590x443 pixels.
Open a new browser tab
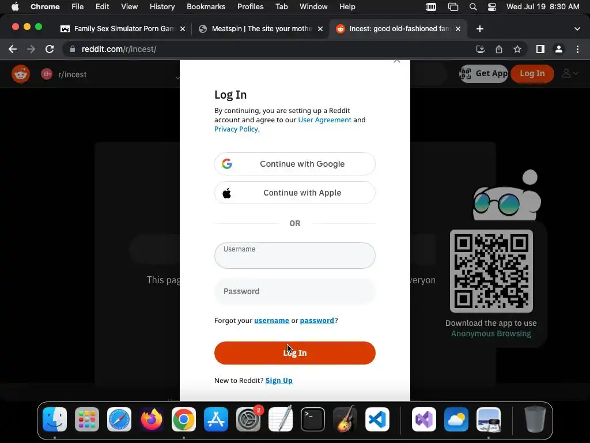point(480,29)
